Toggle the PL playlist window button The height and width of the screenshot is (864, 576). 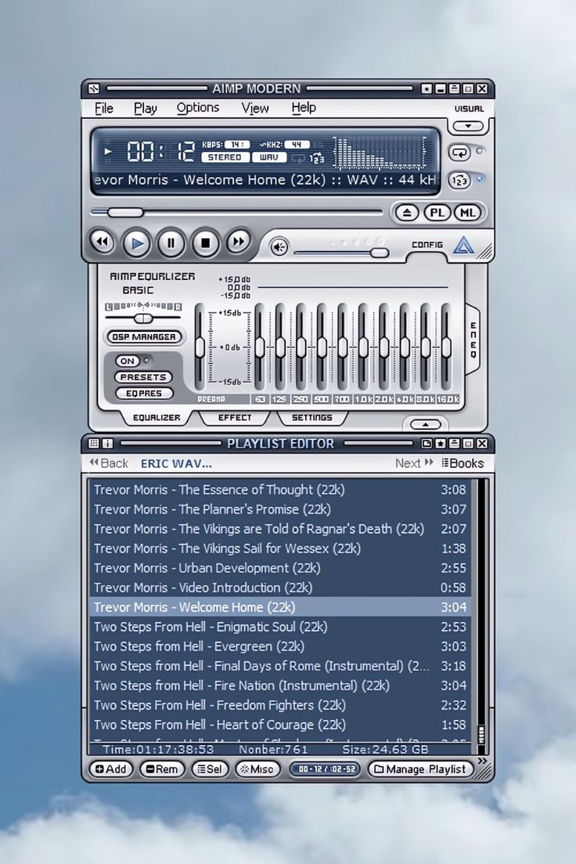[x=437, y=212]
